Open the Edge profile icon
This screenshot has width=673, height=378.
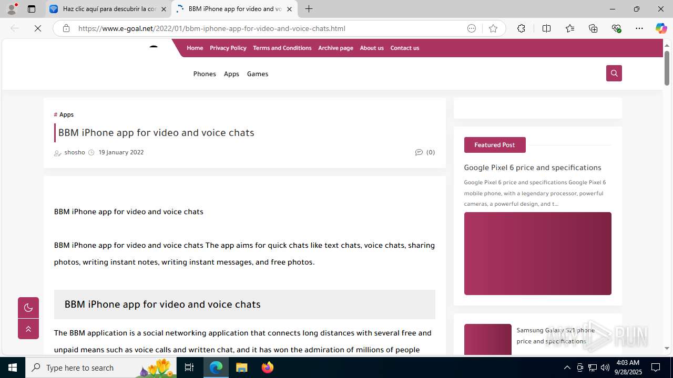point(12,9)
